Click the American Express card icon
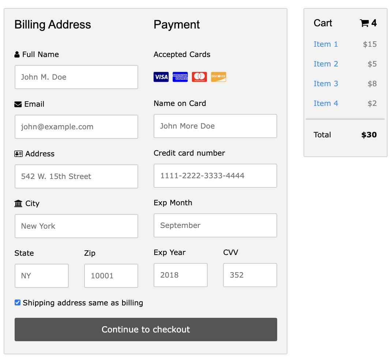Viewport: 392px width, 358px height. pyautogui.click(x=180, y=77)
